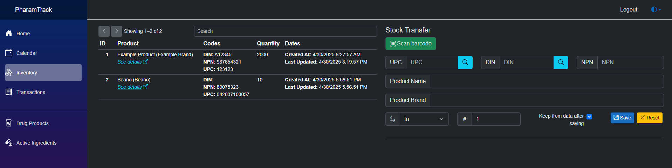
Task: Click the DIN search magnifier icon
Action: pyautogui.click(x=561, y=62)
